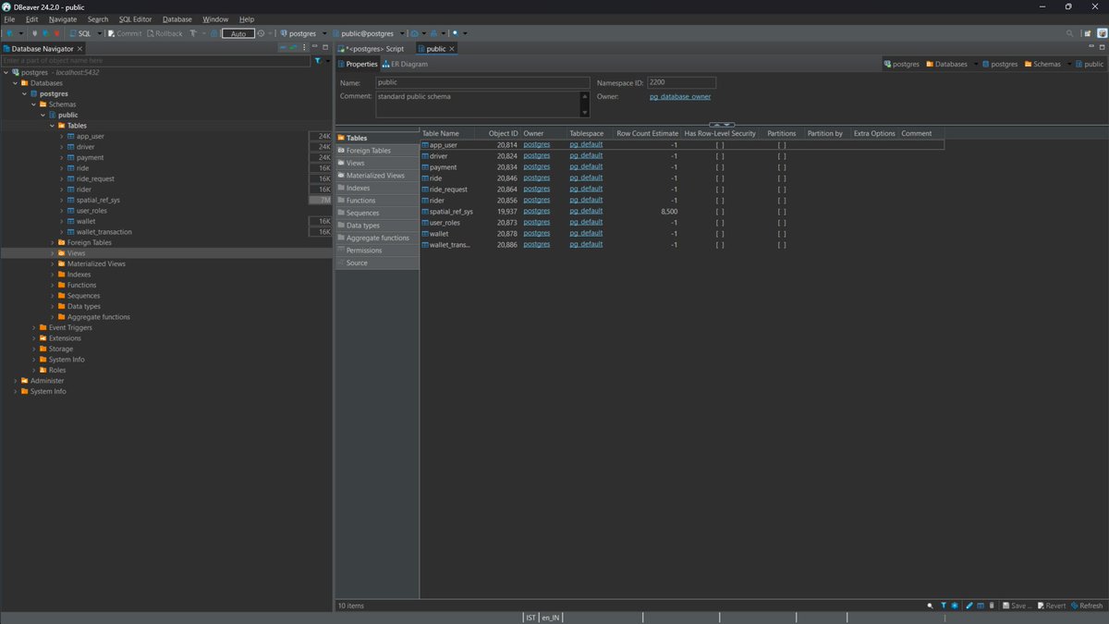This screenshot has height=624, width=1109.
Task: Minimize the Database Navigator panel
Action: tap(315, 48)
